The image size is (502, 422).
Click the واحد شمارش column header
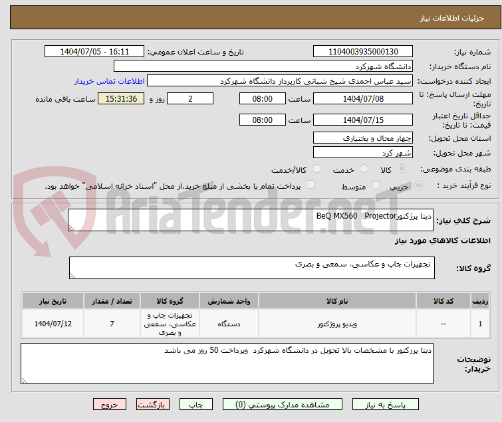(229, 301)
